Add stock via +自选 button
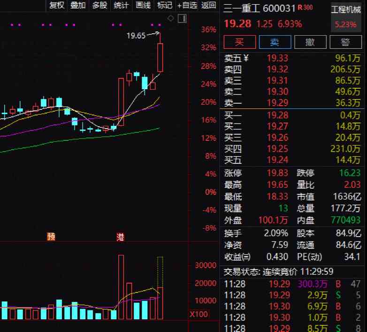The image size is (367, 332). (x=187, y=5)
